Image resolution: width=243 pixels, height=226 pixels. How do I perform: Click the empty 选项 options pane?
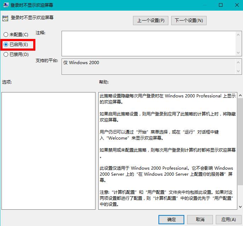coord(48,151)
